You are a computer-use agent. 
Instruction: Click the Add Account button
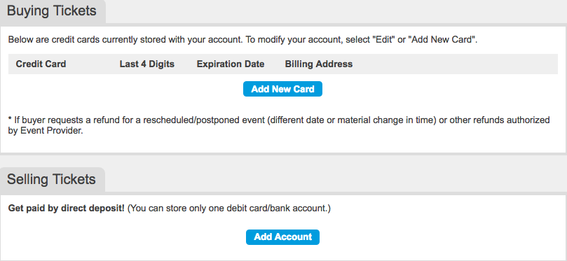282,237
